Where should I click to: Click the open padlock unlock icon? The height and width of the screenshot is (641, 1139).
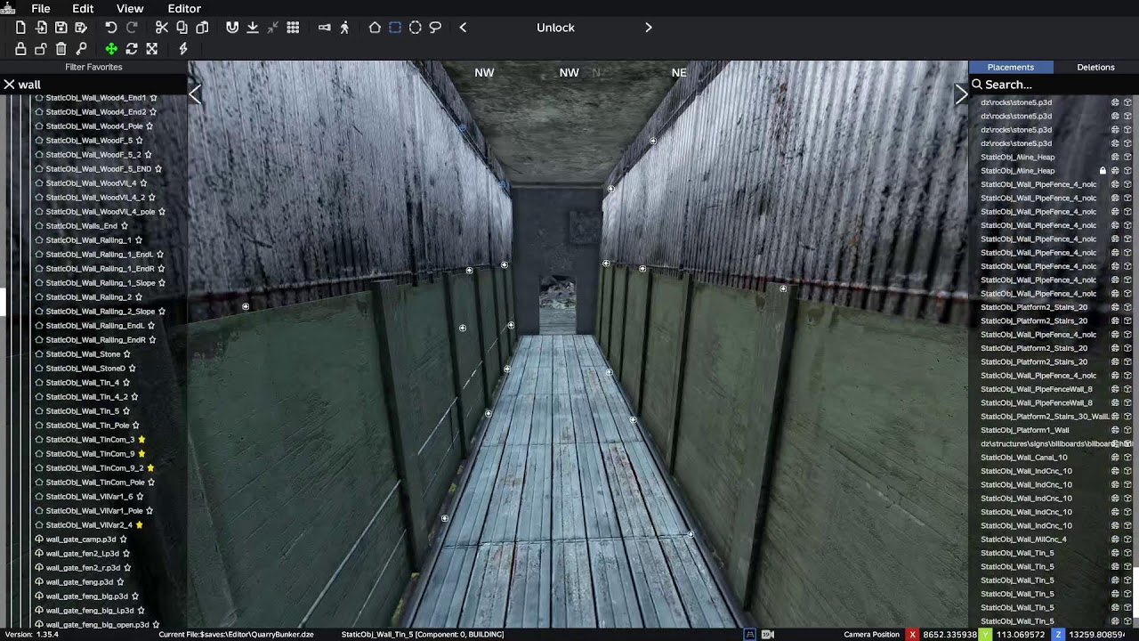[x=41, y=49]
